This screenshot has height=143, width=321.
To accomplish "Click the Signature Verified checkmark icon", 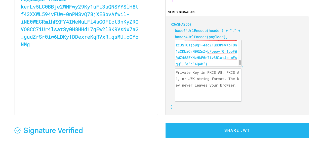I will point(18,130).
